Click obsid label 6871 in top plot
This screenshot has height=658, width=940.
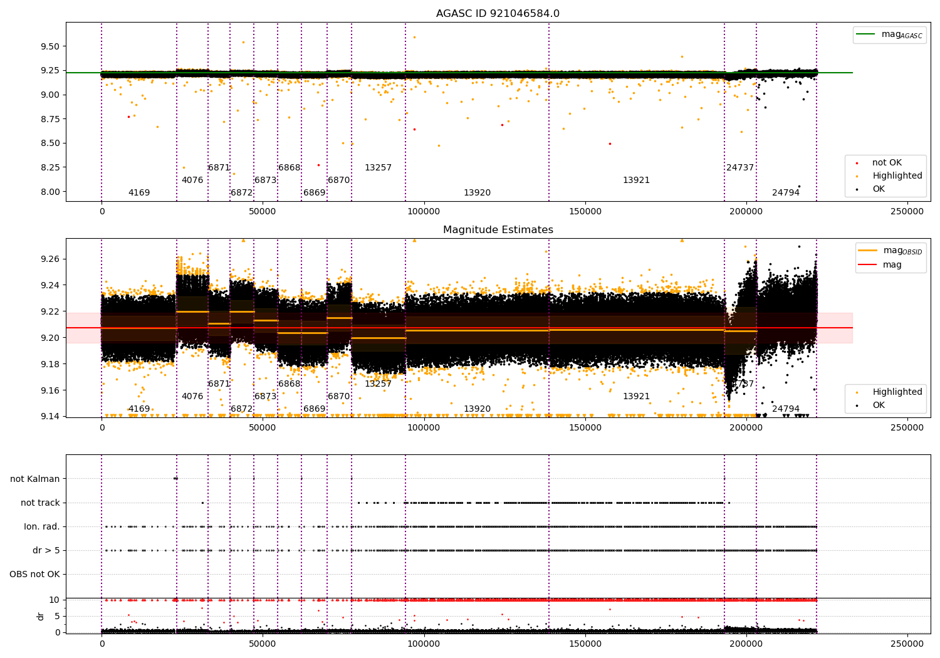point(219,168)
